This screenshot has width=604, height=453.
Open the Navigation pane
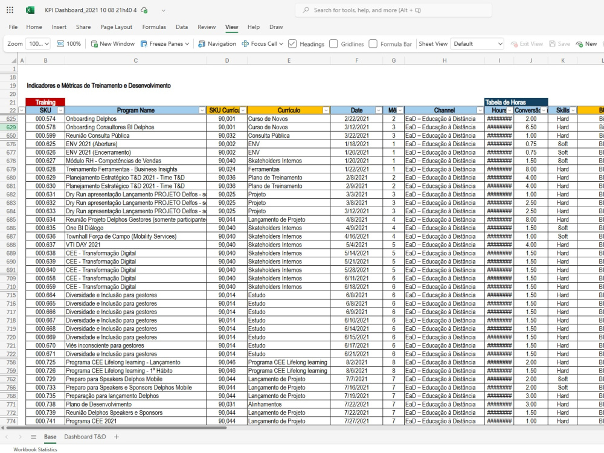click(x=217, y=44)
